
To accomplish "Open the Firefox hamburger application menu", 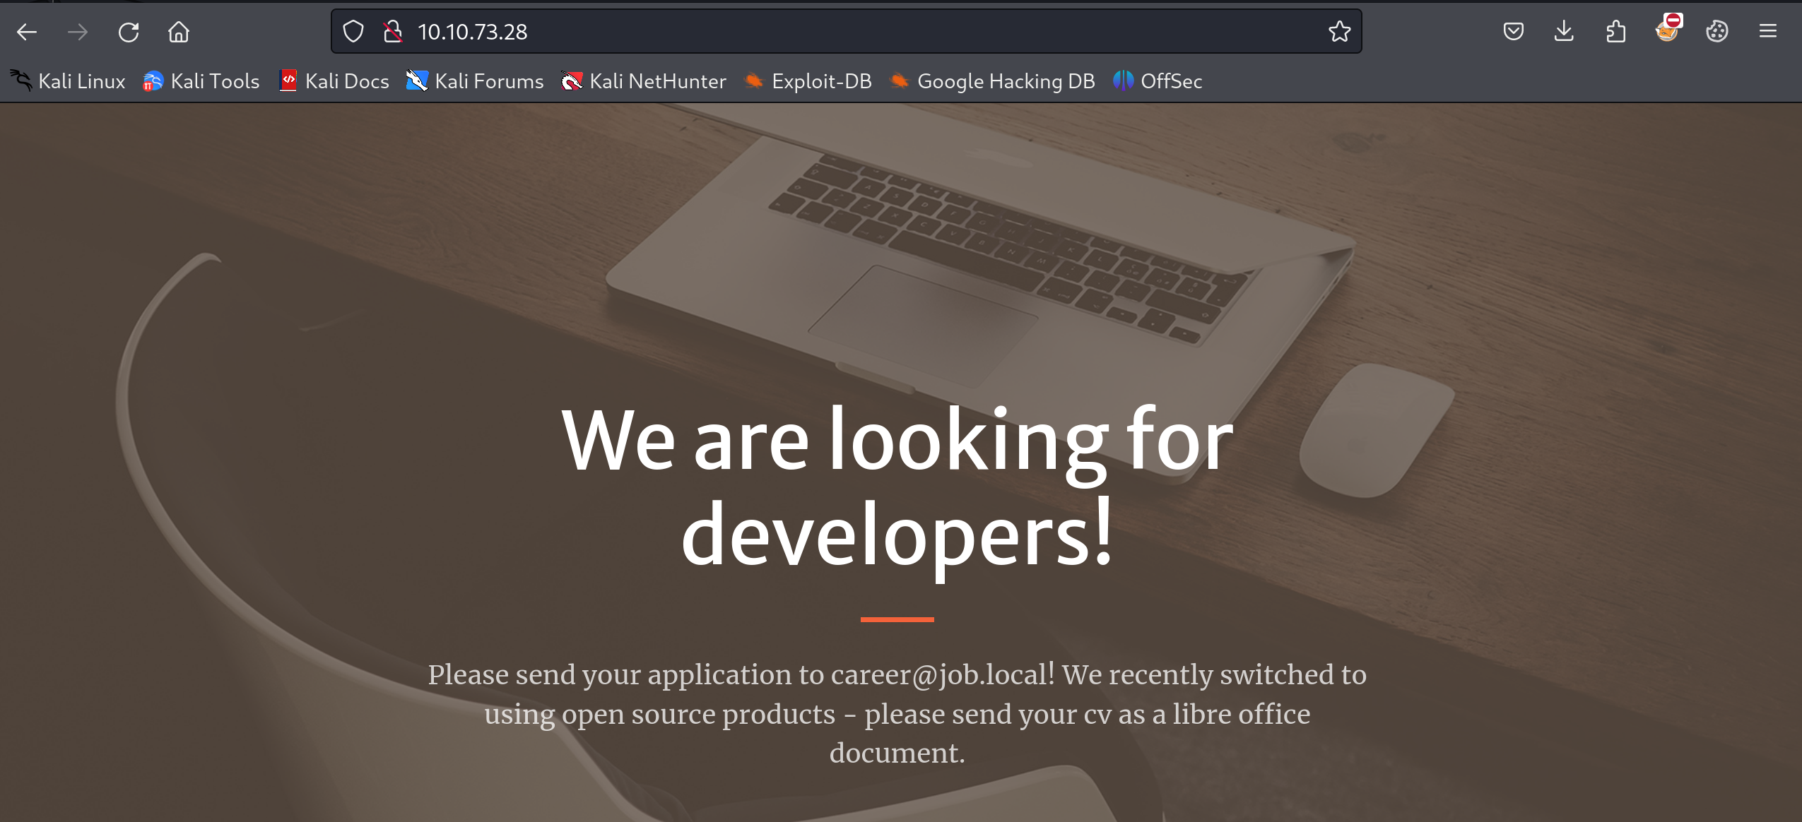I will coord(1768,32).
